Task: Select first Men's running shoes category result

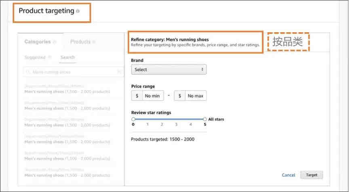Action: [67, 89]
